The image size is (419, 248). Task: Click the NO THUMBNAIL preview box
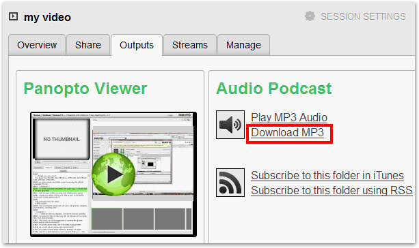point(62,139)
